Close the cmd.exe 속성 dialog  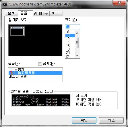click(x=119, y=3)
